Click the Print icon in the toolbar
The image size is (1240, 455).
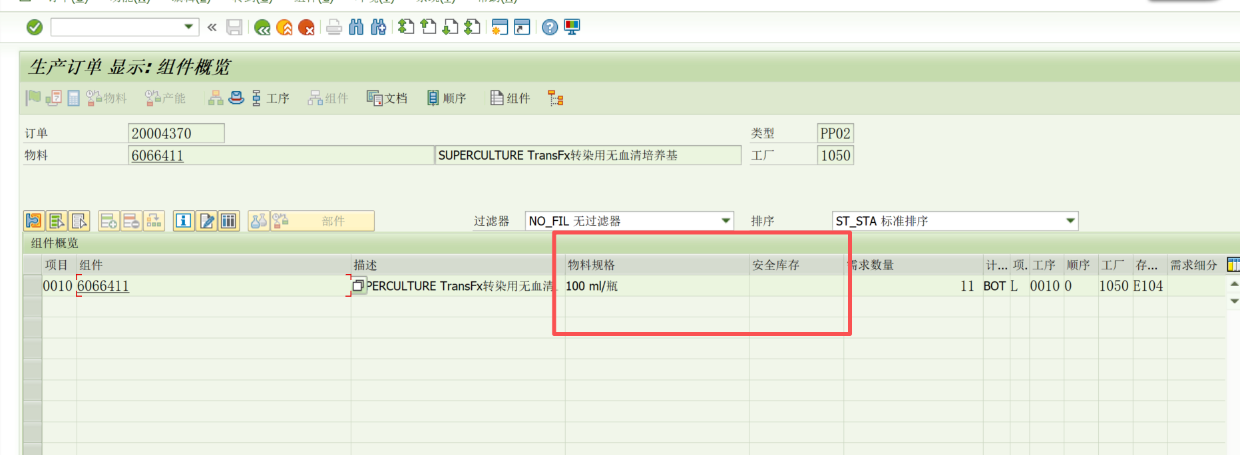pyautogui.click(x=334, y=27)
